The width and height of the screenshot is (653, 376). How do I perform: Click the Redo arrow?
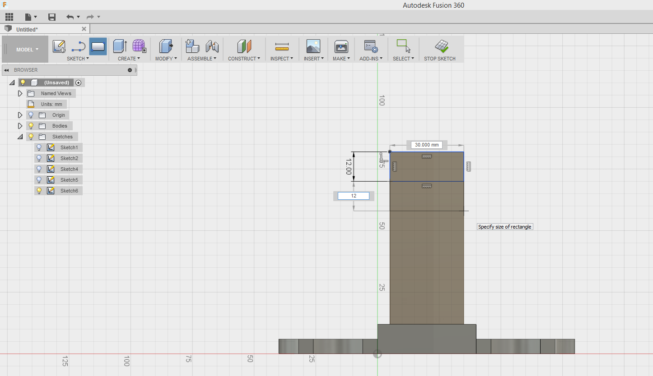(x=90, y=17)
